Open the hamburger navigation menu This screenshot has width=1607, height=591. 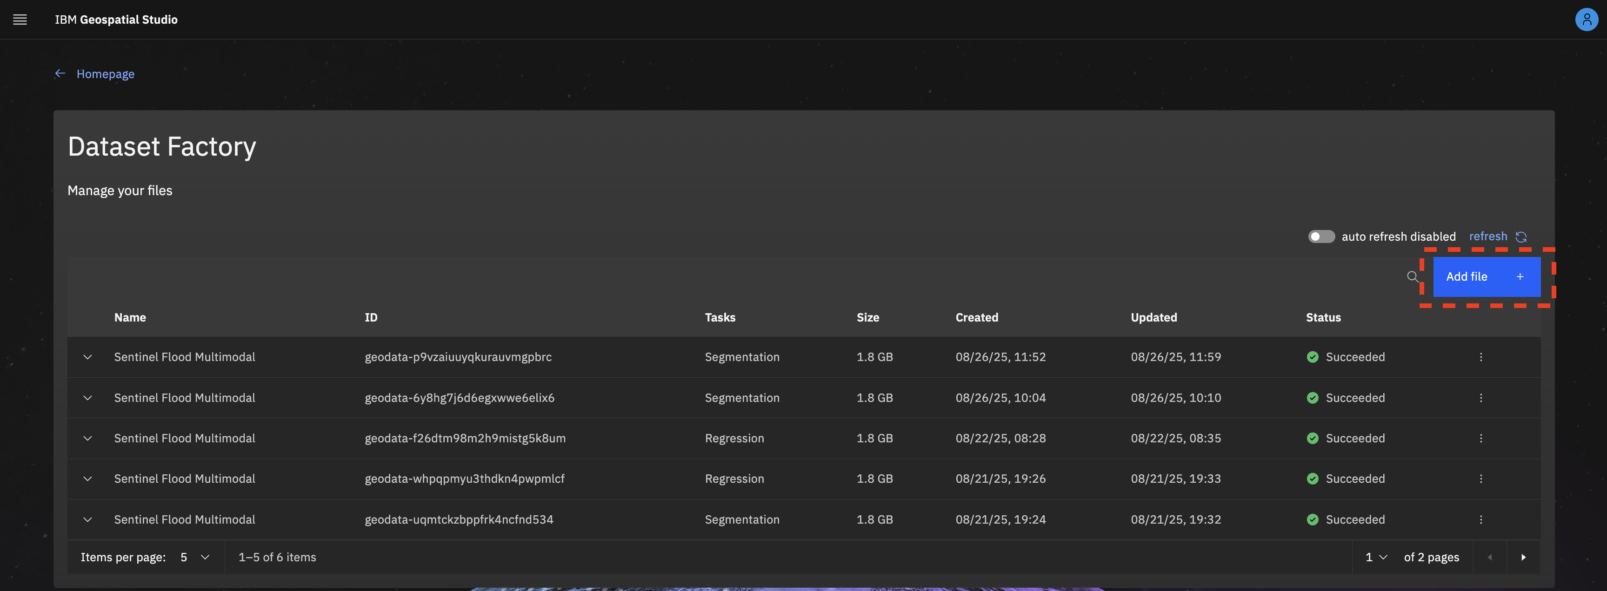tap(20, 20)
